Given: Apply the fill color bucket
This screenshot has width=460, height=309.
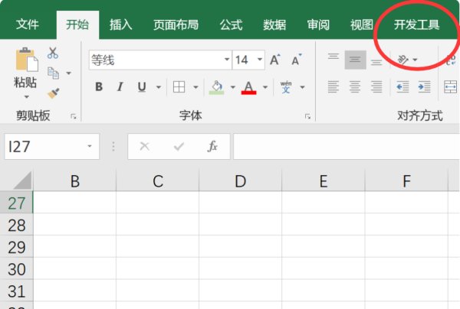Looking at the screenshot, I should pyautogui.click(x=216, y=87).
